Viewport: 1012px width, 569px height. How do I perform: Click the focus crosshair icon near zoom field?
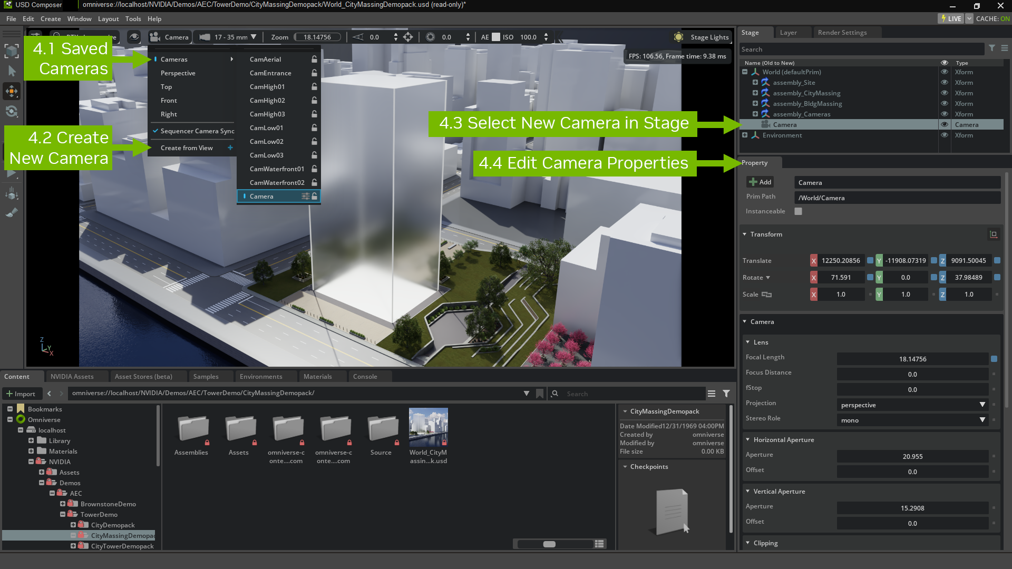click(408, 37)
